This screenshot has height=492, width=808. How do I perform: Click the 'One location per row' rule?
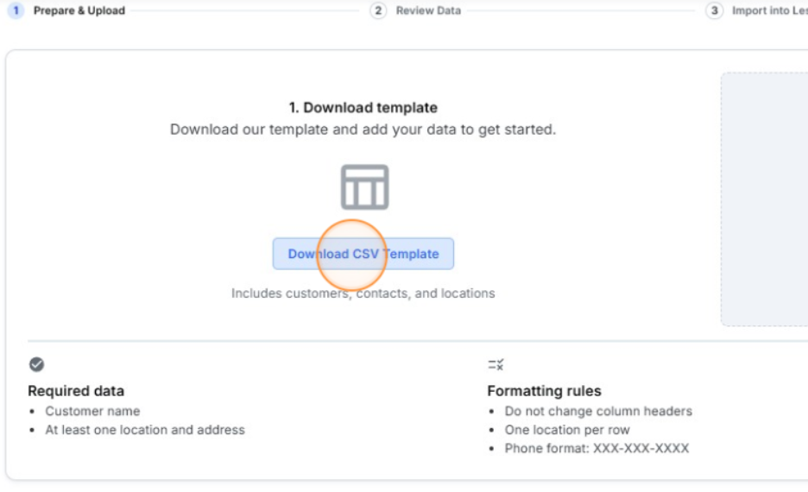567,430
